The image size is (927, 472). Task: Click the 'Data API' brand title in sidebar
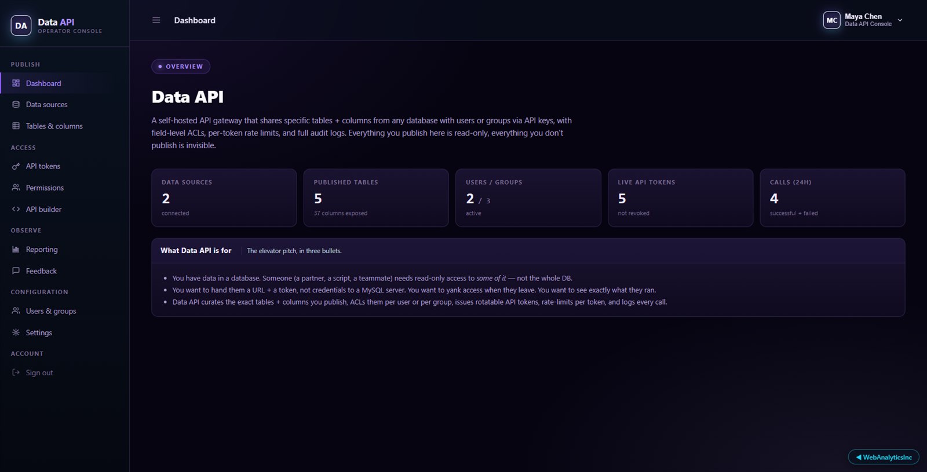[56, 22]
